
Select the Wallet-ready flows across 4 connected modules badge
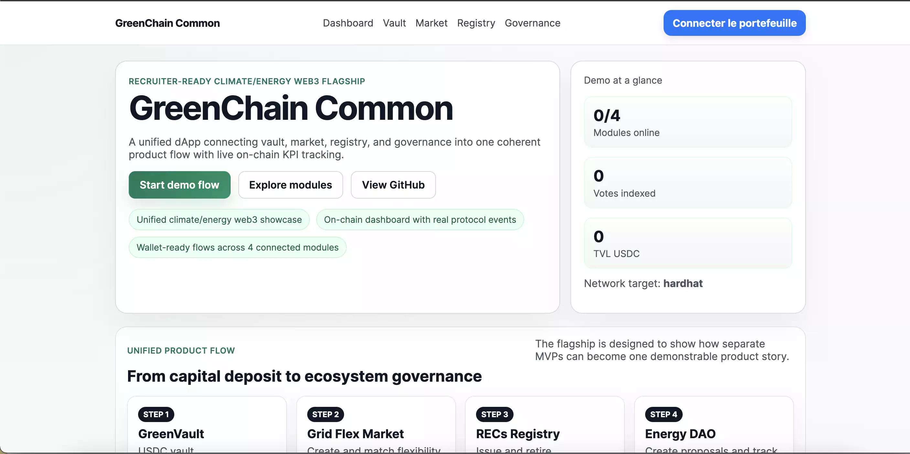[x=237, y=247]
